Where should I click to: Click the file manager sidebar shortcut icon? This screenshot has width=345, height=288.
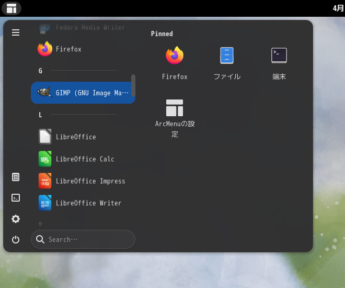16,177
